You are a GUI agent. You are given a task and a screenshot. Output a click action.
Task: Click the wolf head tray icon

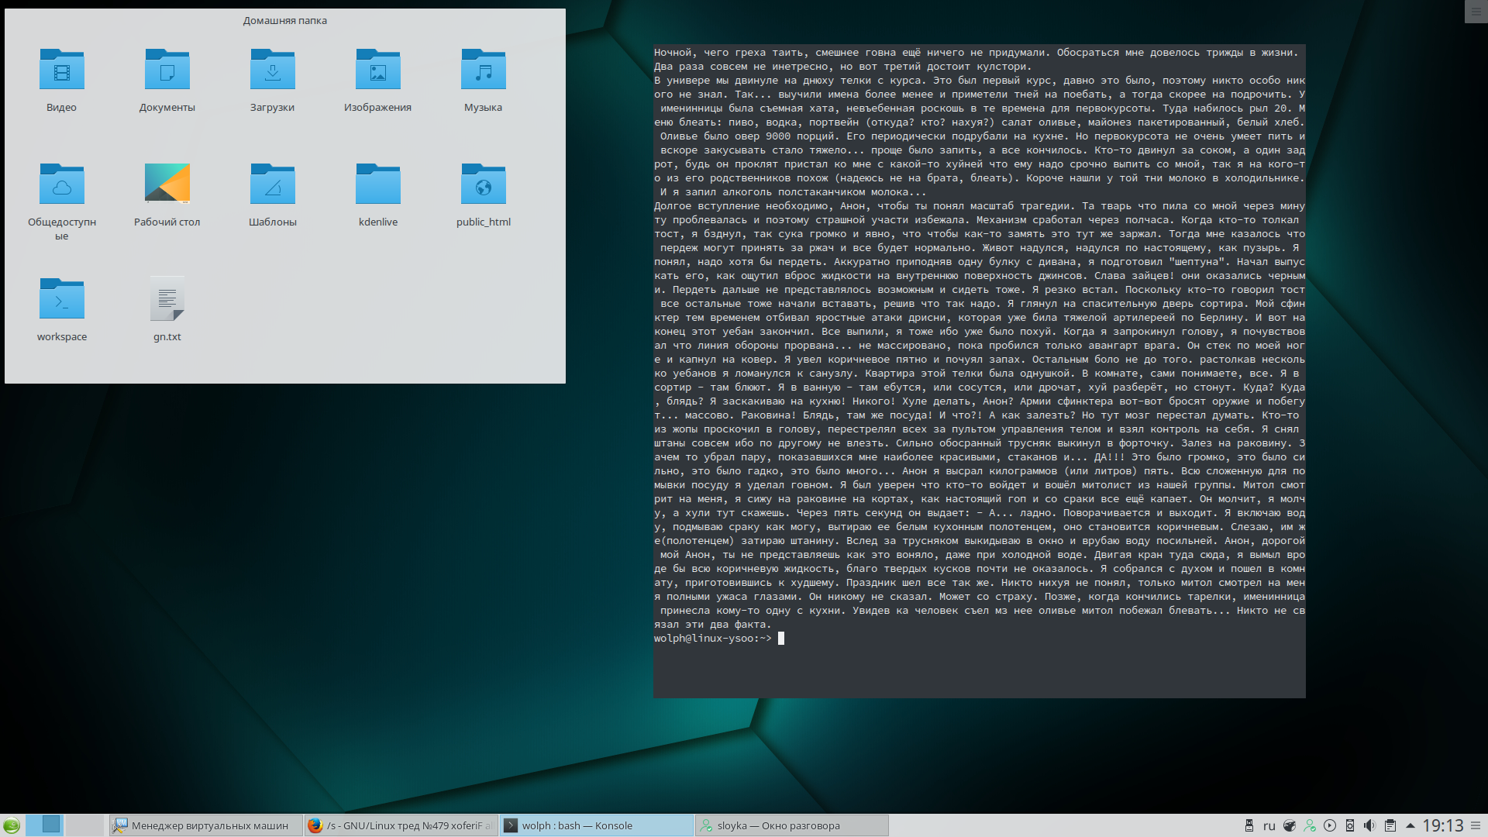[1290, 825]
